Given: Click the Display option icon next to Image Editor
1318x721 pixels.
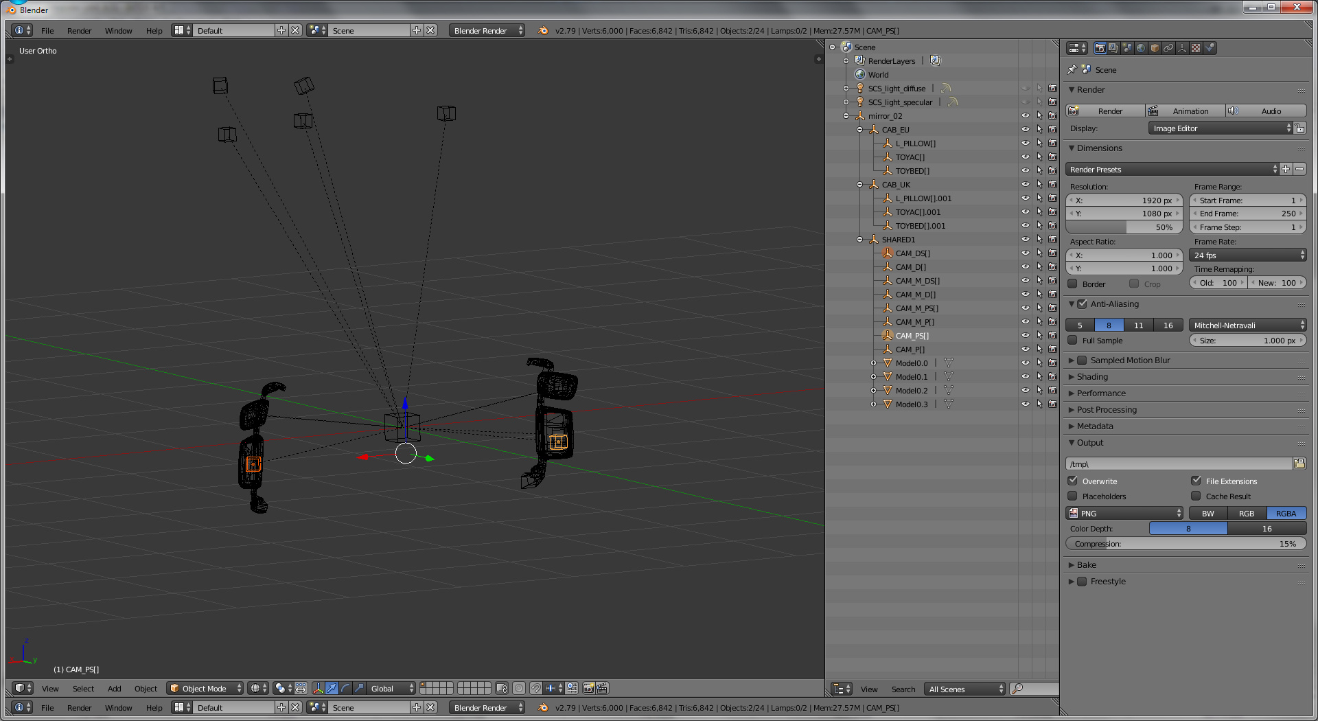Looking at the screenshot, I should 1300,128.
